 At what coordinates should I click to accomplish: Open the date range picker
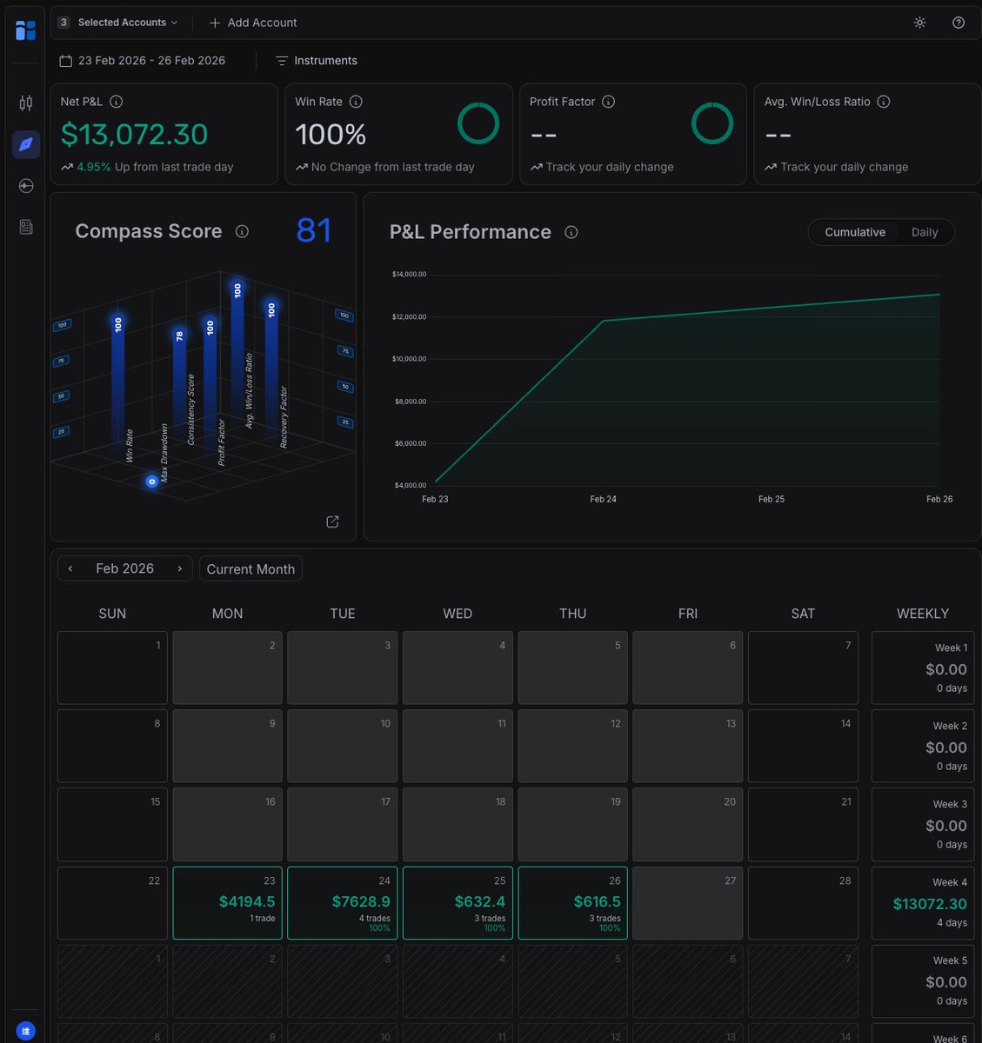click(x=143, y=61)
